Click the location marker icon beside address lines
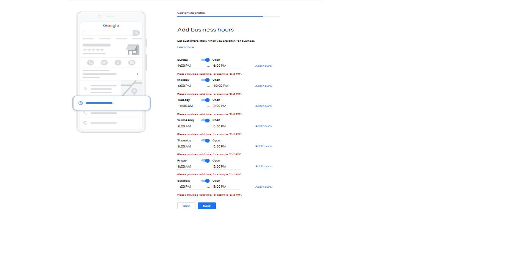Image resolution: width=514 pixels, height=254 pixels. [85, 89]
